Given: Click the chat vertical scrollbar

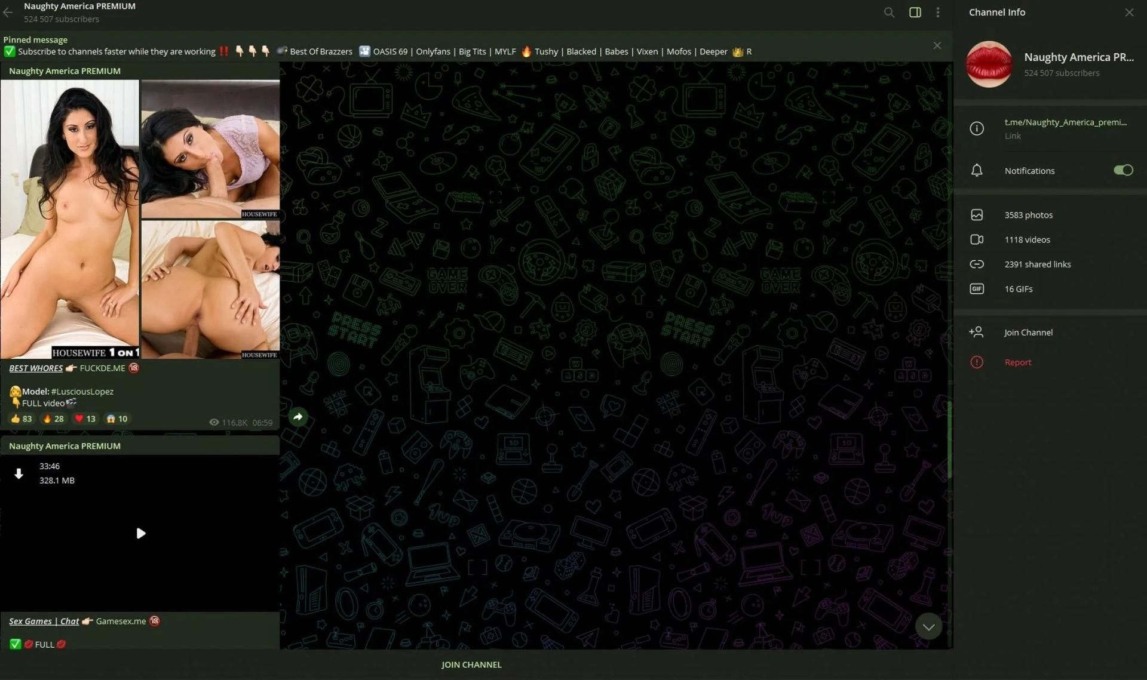Looking at the screenshot, I should pos(949,440).
